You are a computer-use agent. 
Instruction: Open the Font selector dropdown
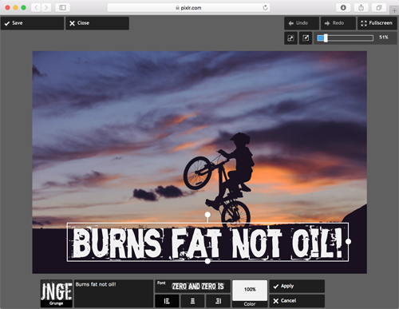pyautogui.click(x=192, y=287)
